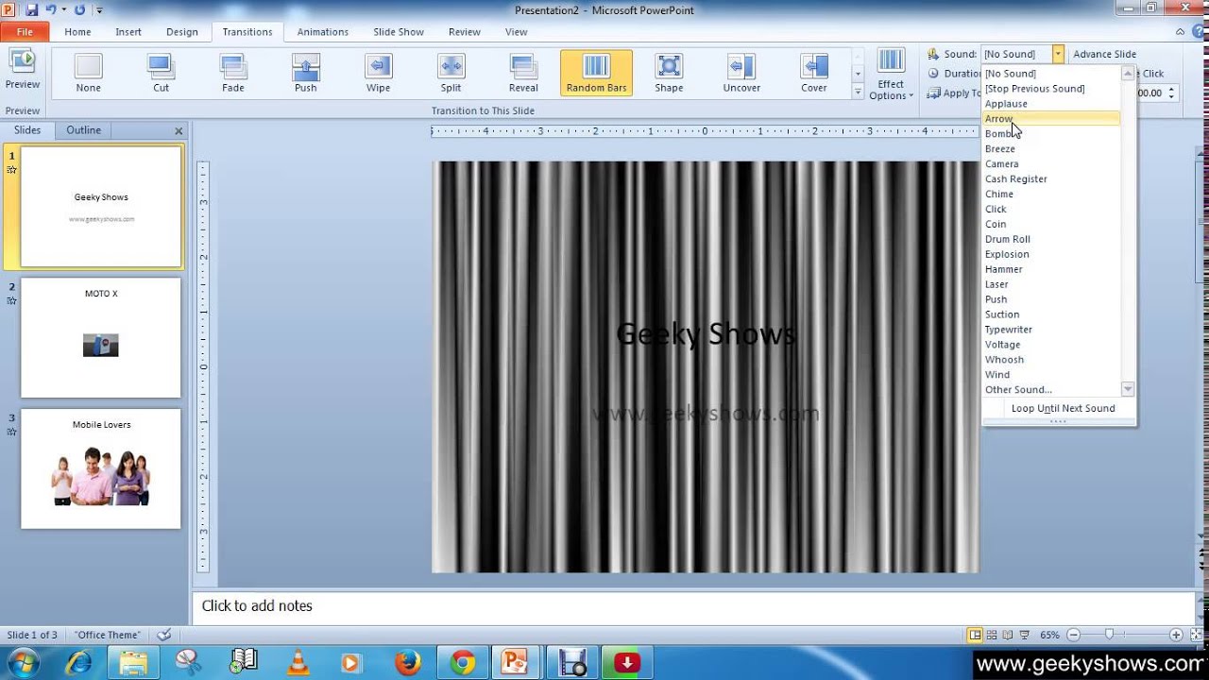Click the Undo icon in title bar
This screenshot has height=680, width=1209.
click(x=53, y=9)
